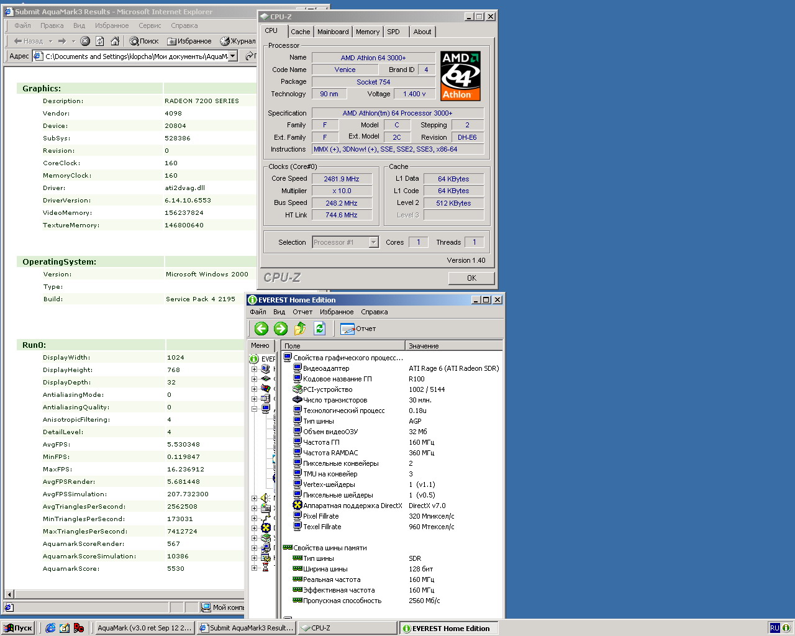Screen dimensions: 795x636
Task: Click the PCI card icon beside PCI-устройство
Action: coord(298,389)
